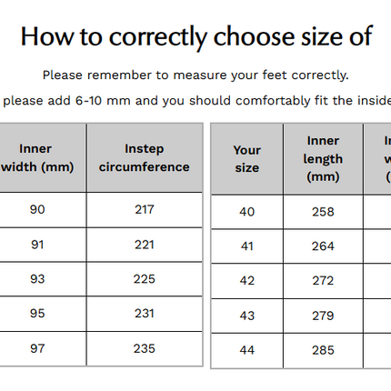This screenshot has width=391, height=391.
Task: Click the inner length cell showing 285
Action: tap(323, 351)
